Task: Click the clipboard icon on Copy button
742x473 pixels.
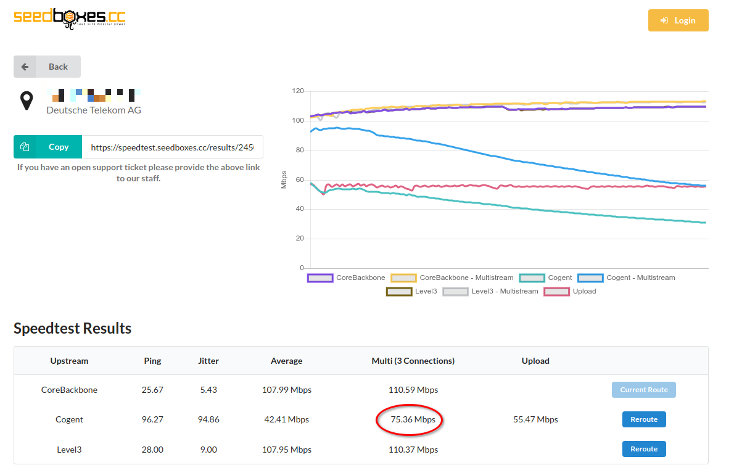Action: coord(25,147)
